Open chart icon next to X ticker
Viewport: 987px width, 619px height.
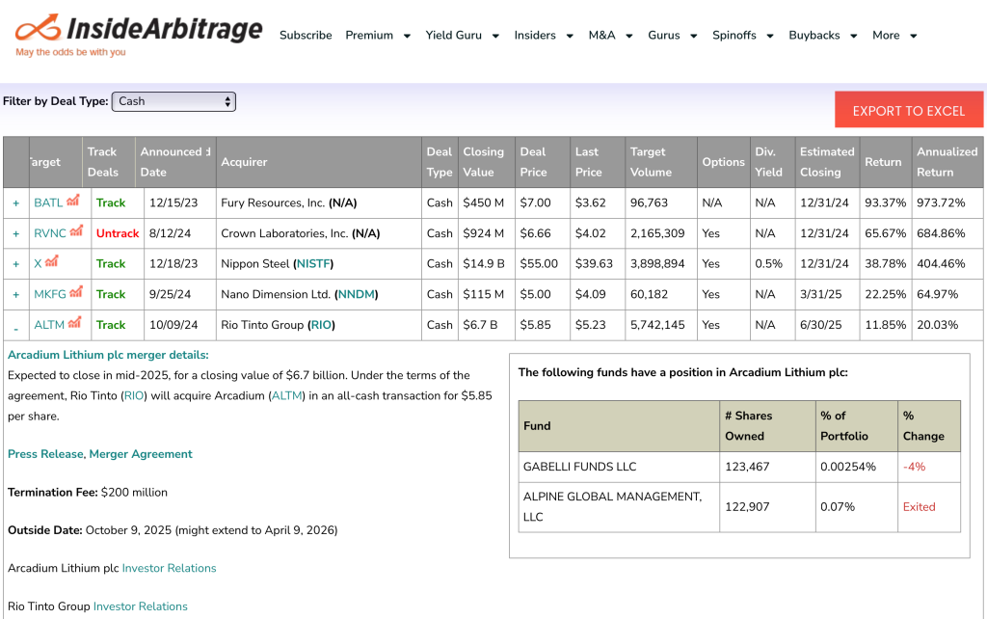(x=52, y=261)
